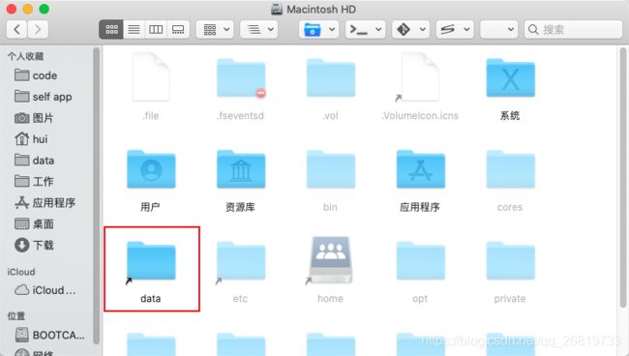Click the search field
The image size is (629, 356).
click(573, 30)
